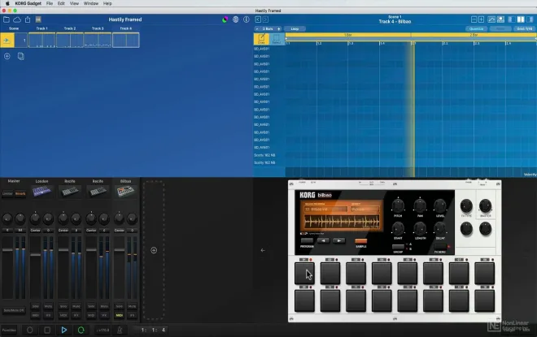Toggle FX SEND button on Bilbao
This screenshot has height=337, width=537.
[440, 247]
